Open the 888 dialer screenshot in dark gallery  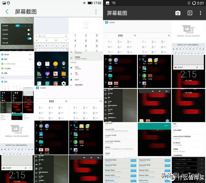pos(120,38)
